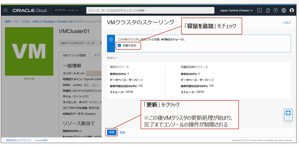This screenshot has height=145, width=299.
Task: Click 表示 link next to OCID
Action: pos(86,85)
